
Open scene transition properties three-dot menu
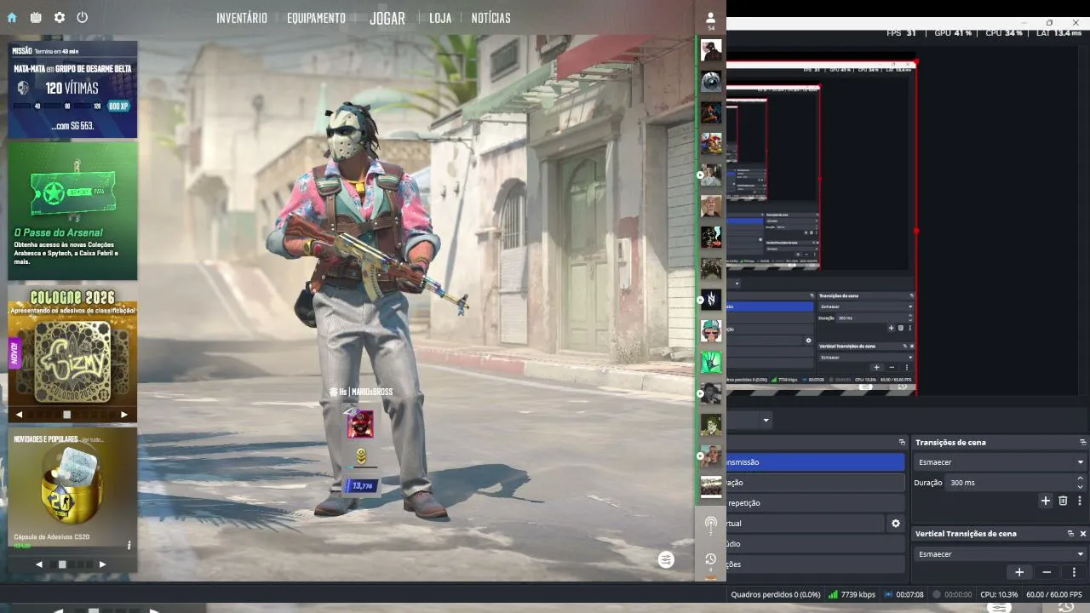1080,501
